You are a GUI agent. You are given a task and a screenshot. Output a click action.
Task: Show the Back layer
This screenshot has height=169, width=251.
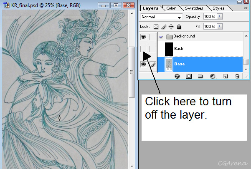pyautogui.click(x=143, y=49)
